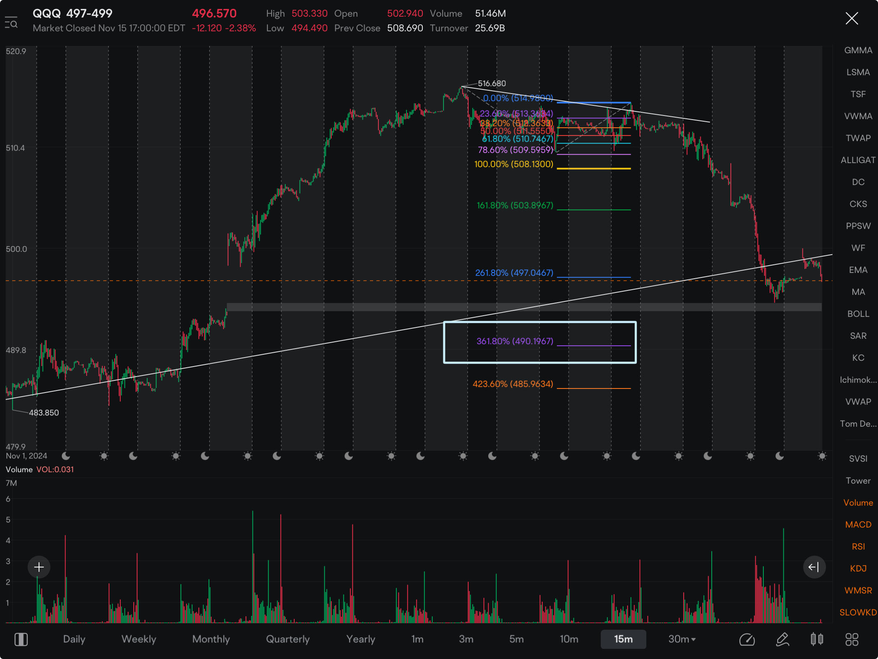
Task: Select the 10m interval
Action: (569, 639)
